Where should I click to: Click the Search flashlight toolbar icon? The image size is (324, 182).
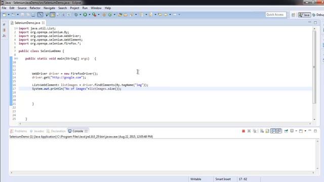(132, 15)
